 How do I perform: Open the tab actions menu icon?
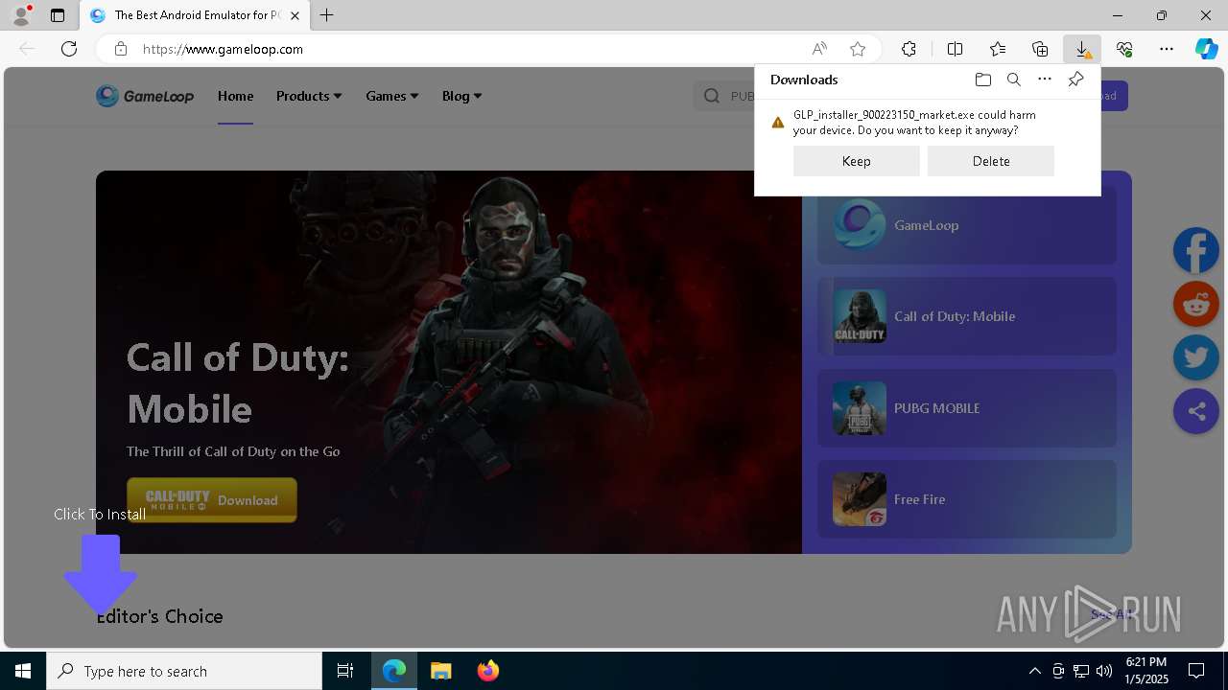point(58,15)
